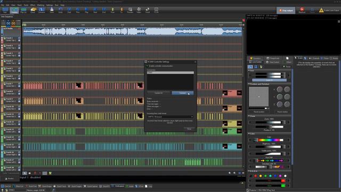Toggle the Track 13 enable checkbox
Image resolution: width=341 pixels, height=192 pixels.
[x=2, y=130]
